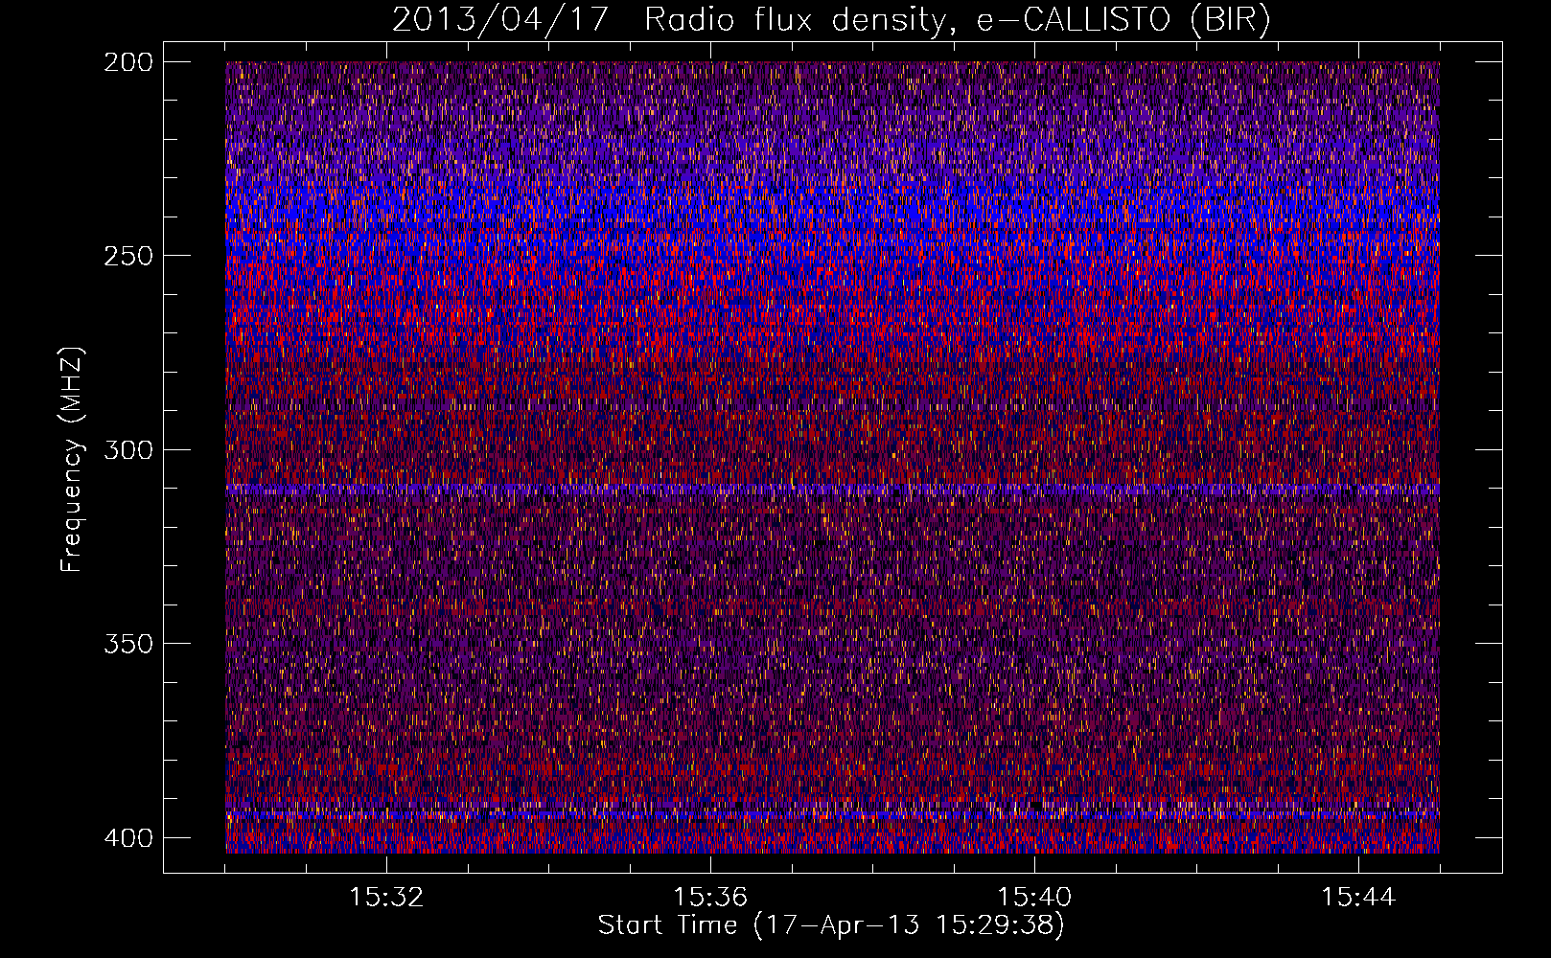Click the 15:32 time tick label
The image size is (1551, 958).
[x=386, y=898]
